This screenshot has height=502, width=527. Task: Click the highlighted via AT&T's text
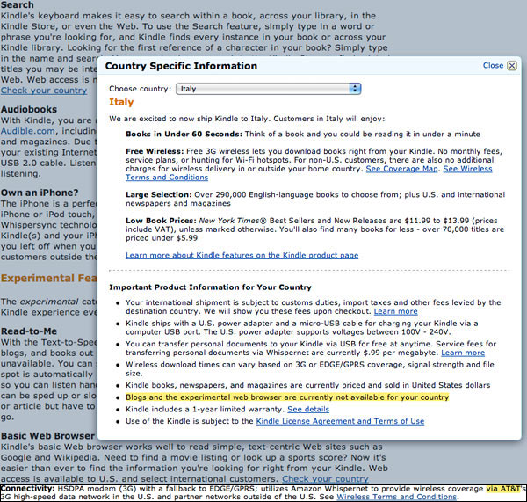click(505, 489)
